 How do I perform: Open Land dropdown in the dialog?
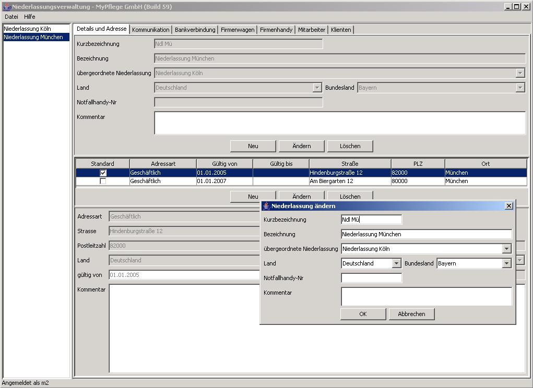click(396, 263)
